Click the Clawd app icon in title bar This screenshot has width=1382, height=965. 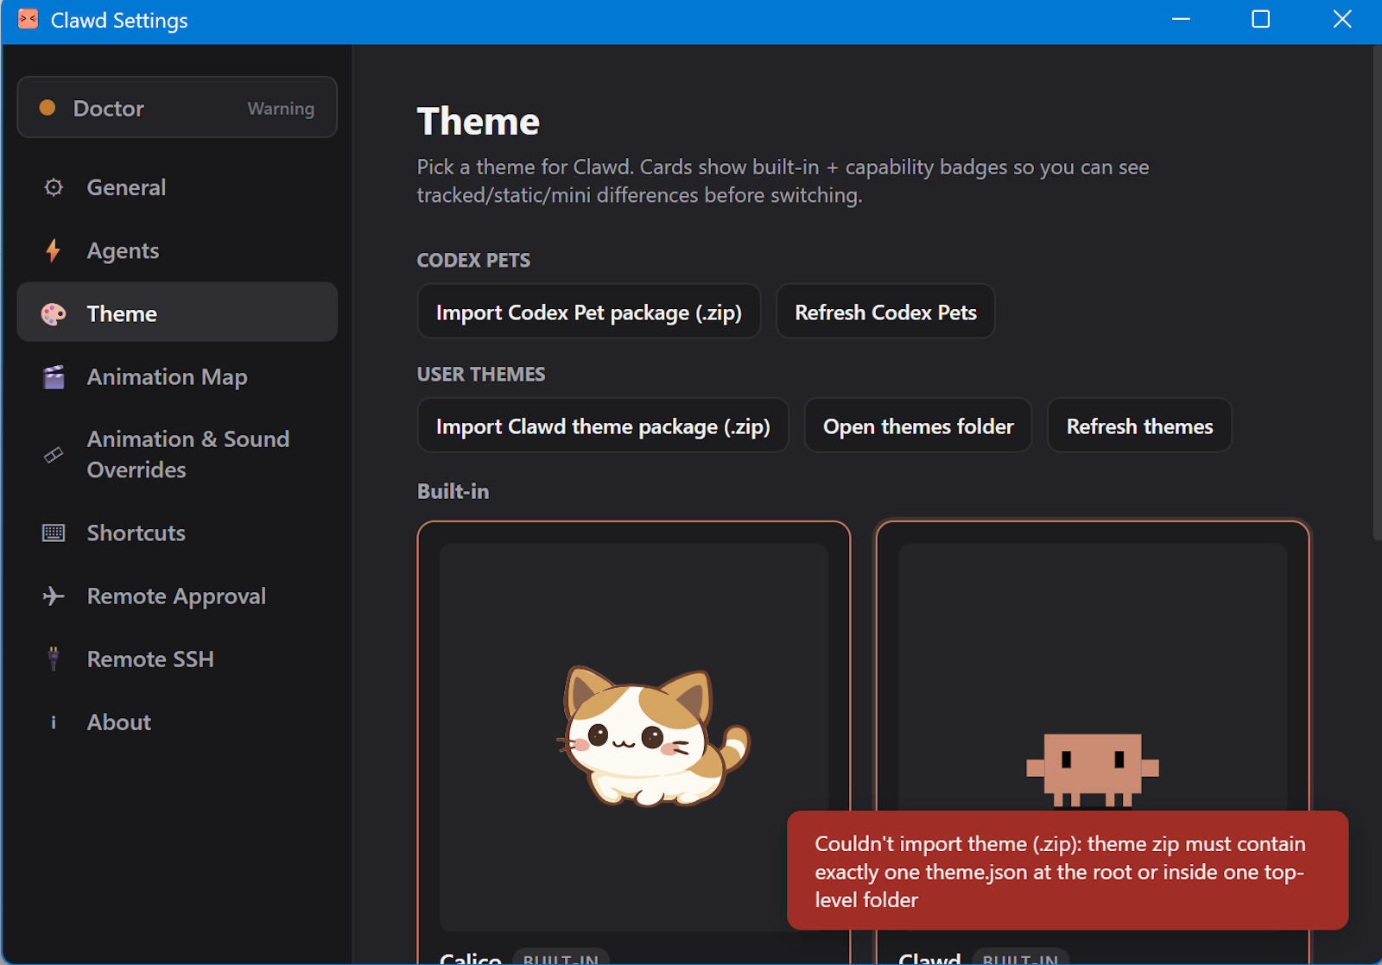[28, 19]
